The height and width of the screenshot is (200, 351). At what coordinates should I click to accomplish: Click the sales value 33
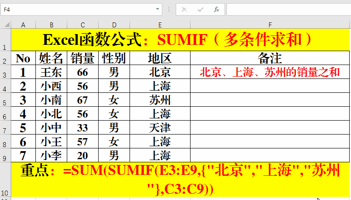82,127
